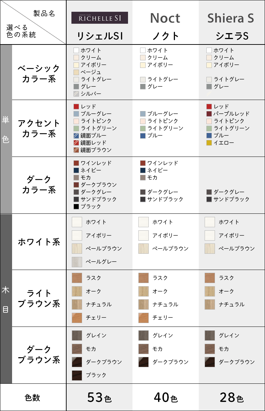Pick the Richelle SI beige color swatch
This screenshot has width=265, height=411.
(76, 72)
